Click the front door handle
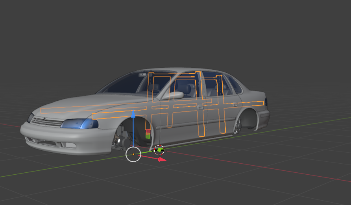Screen dimensions: 351x205 tap(201, 107)
